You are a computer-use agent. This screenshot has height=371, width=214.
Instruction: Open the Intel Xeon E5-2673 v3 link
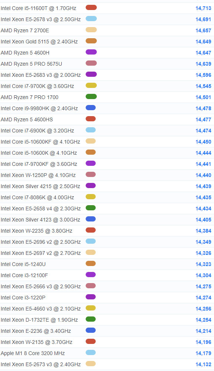41,364
